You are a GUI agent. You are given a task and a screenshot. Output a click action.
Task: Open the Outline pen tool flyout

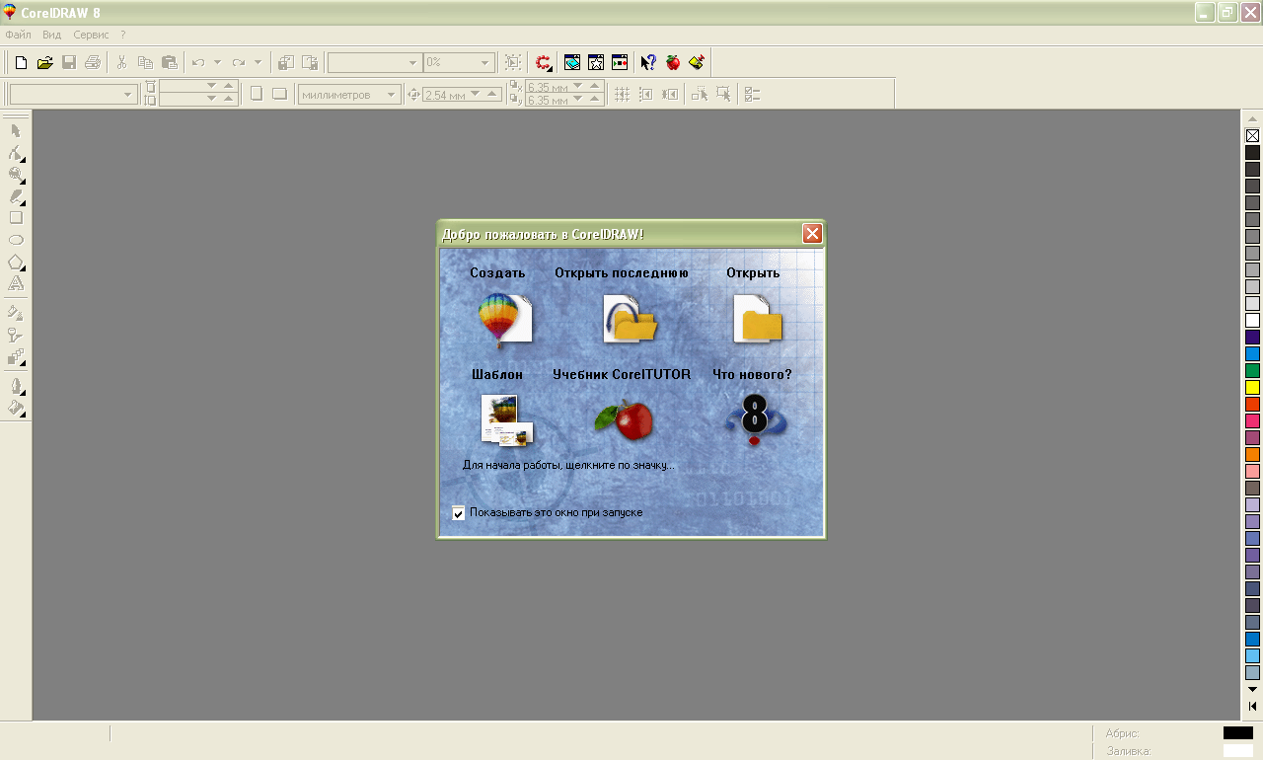point(16,386)
